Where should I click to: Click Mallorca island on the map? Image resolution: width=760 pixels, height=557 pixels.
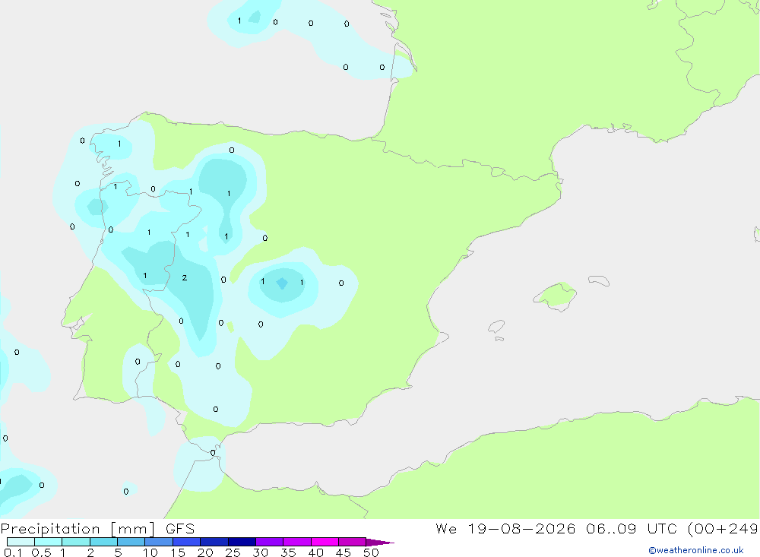556,296
